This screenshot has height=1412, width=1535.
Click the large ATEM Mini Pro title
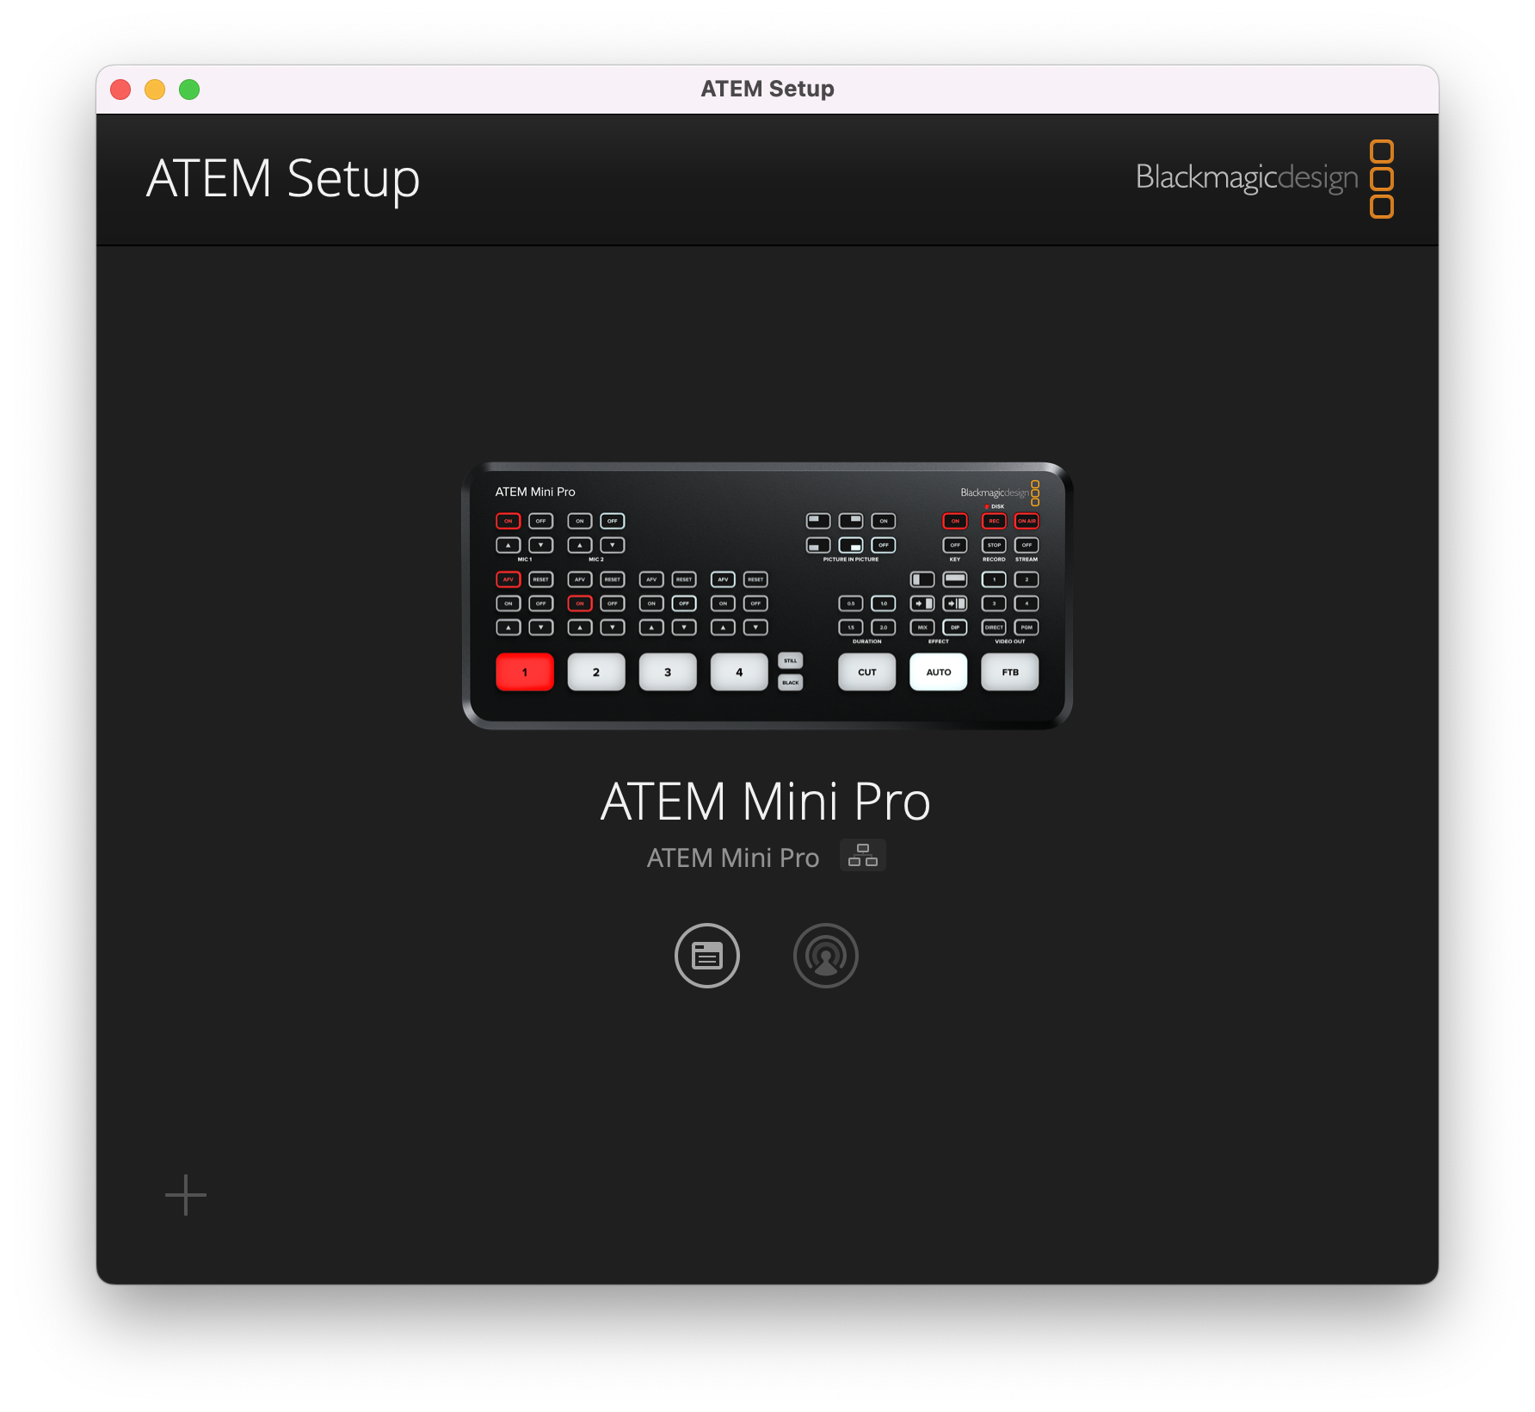click(x=766, y=802)
